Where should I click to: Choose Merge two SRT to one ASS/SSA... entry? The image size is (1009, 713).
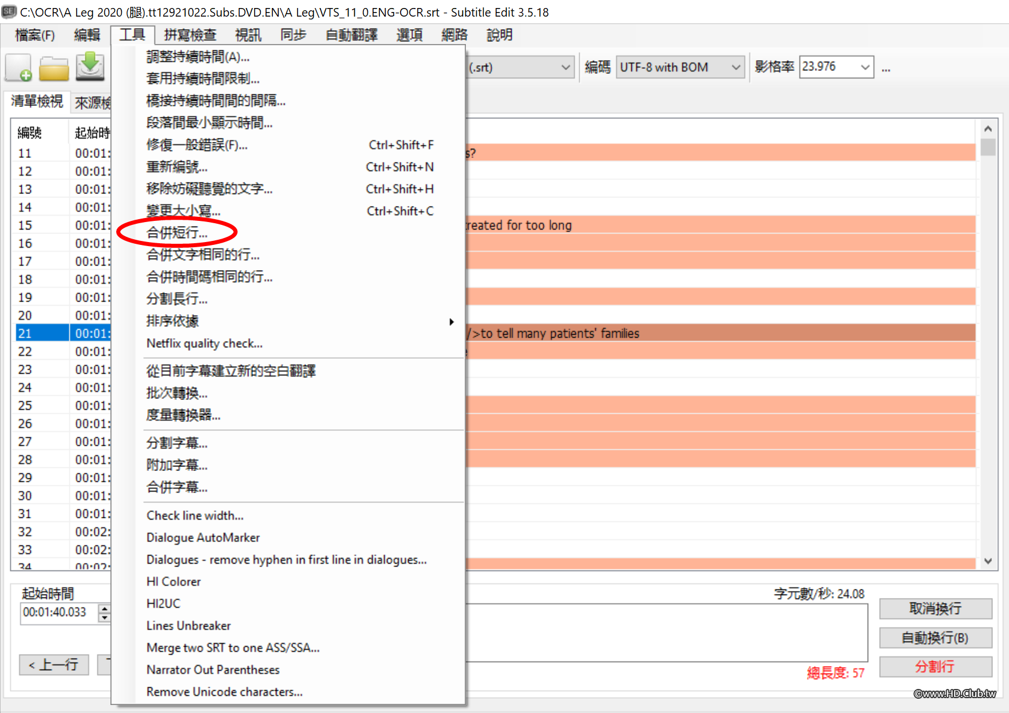(x=289, y=648)
